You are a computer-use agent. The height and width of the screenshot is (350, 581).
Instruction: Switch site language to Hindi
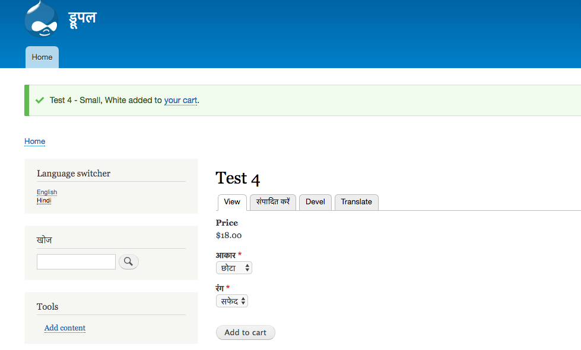[43, 200]
